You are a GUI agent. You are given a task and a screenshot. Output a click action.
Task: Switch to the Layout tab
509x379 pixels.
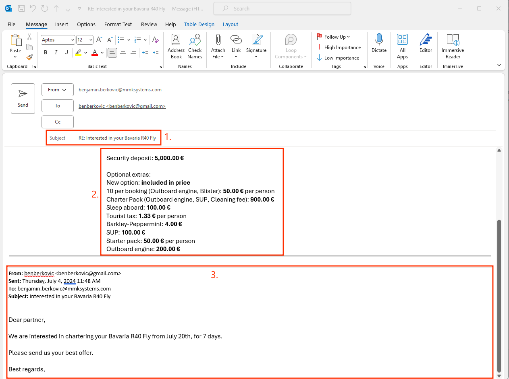pos(231,25)
